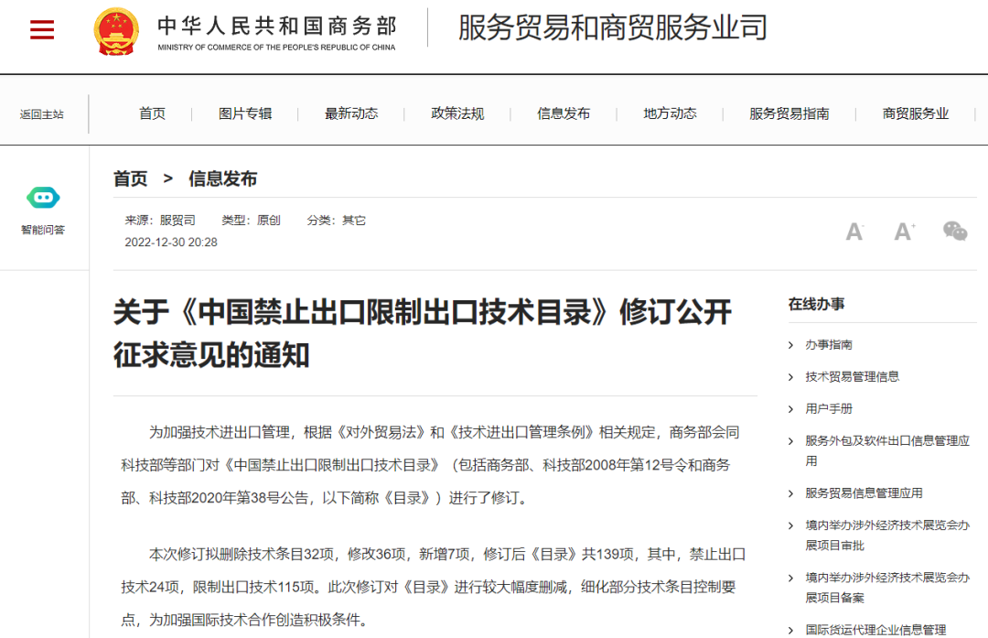Open 境内举办涉外经济技术展览会办展项目审批 link
988x638 pixels.
887,535
